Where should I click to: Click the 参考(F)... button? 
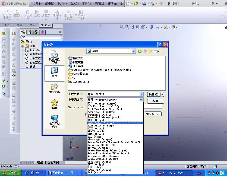coord(153,114)
